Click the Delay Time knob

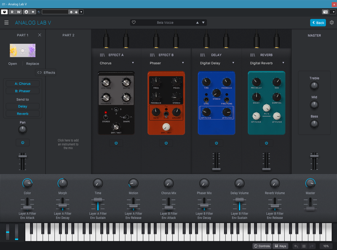[x=206, y=82]
